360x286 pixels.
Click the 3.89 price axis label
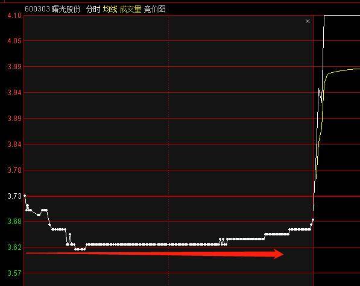pyautogui.click(x=14, y=119)
